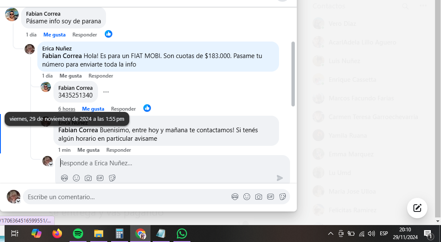
Task: Open WhatsApp from the taskbar
Action: click(181, 234)
